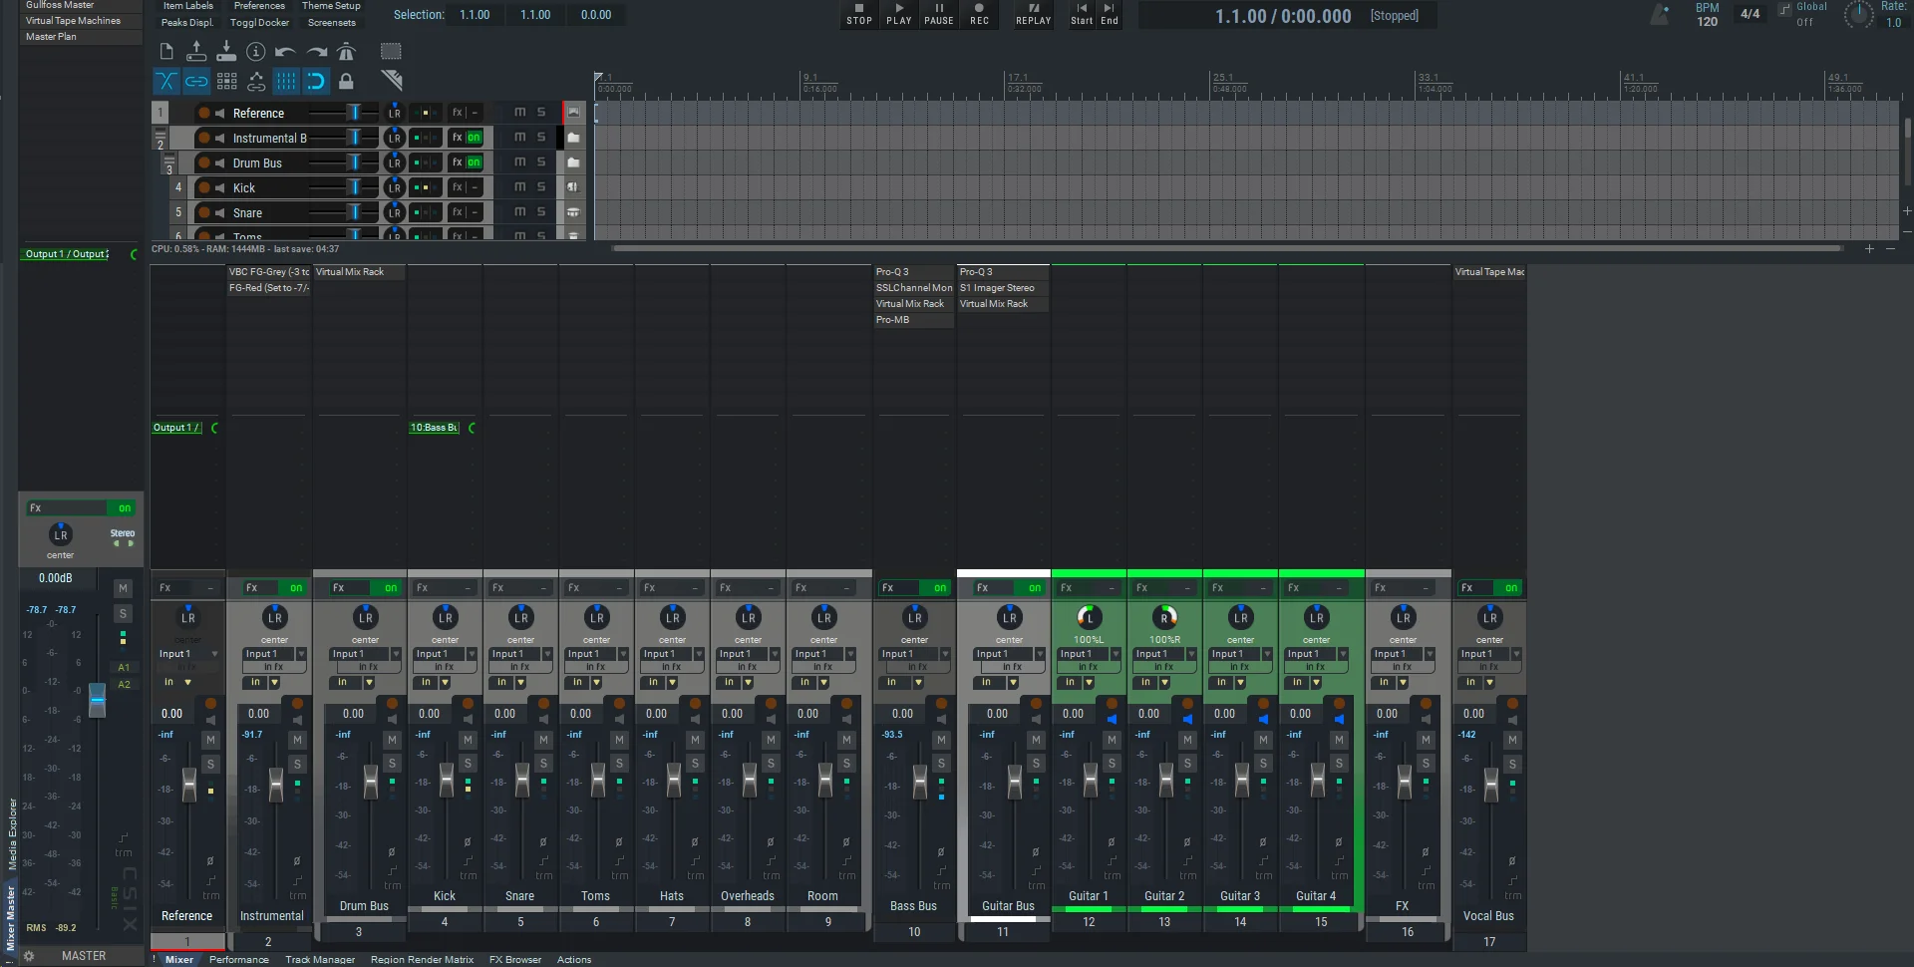Click the pan LR knob on Guitar 1 strip

[x=1088, y=618]
